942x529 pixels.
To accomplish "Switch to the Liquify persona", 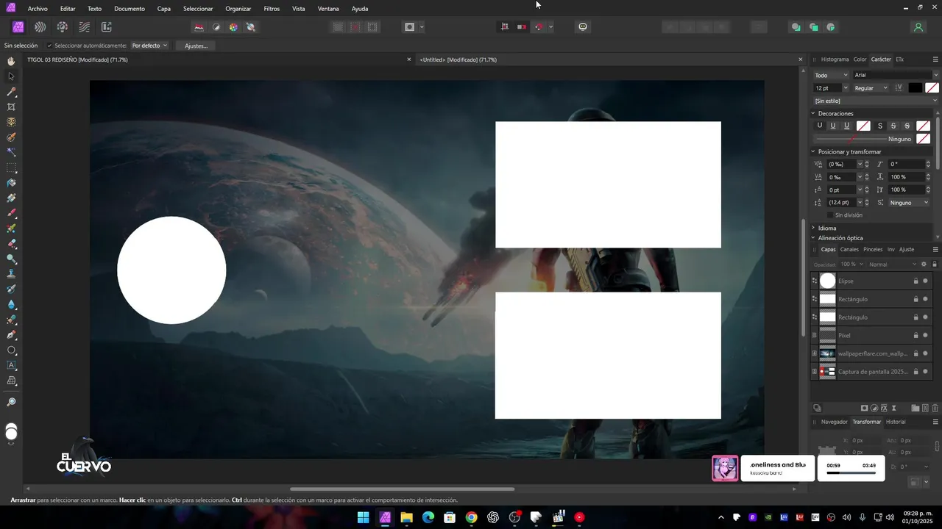I will tap(40, 27).
